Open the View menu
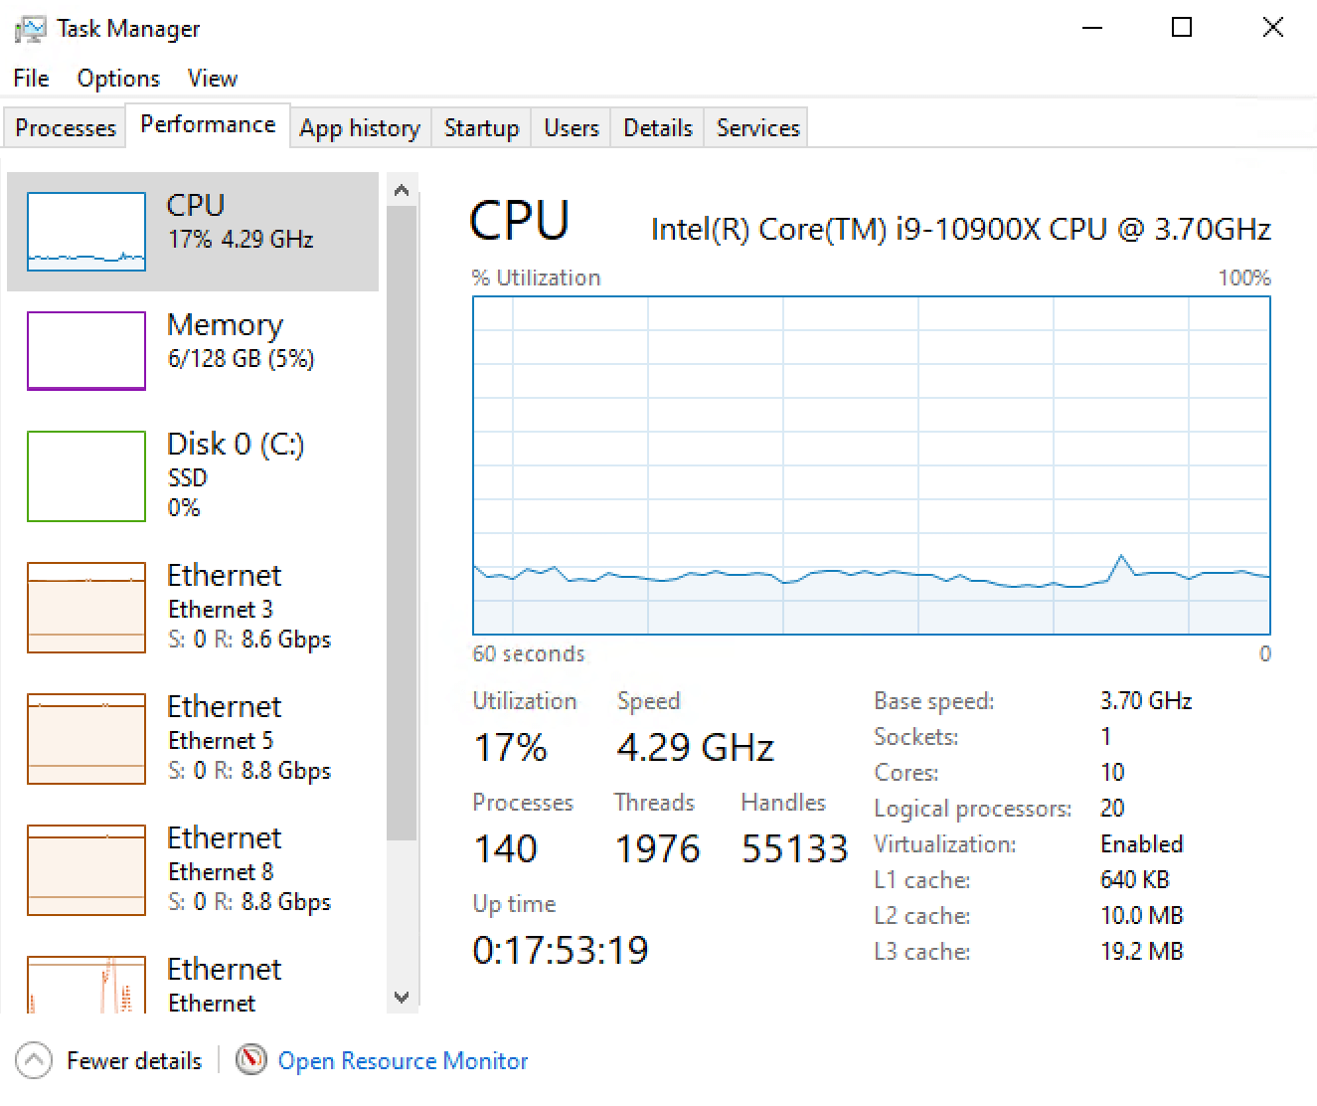 tap(212, 78)
